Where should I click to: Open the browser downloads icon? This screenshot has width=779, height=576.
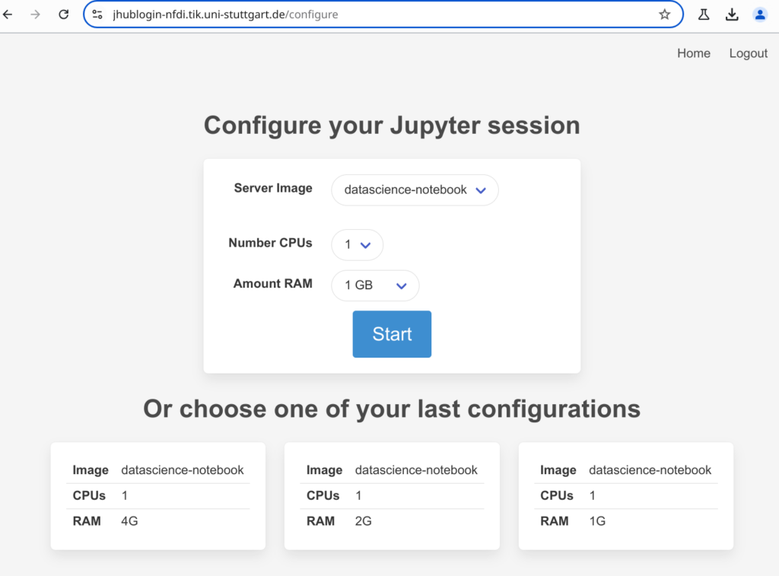[732, 14]
